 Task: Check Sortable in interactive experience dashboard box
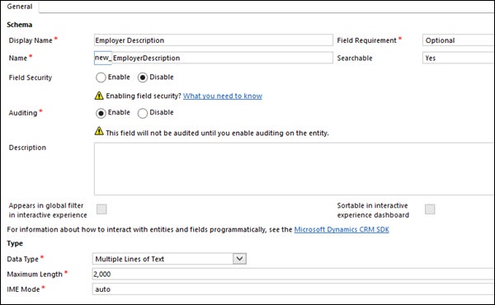pos(430,209)
